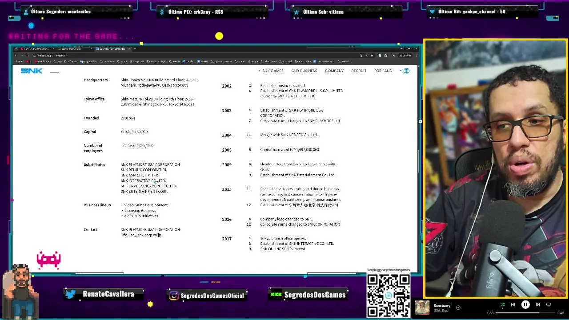
Task: Click the info-usa@snk-corp.co.jp email link
Action: (x=141, y=235)
